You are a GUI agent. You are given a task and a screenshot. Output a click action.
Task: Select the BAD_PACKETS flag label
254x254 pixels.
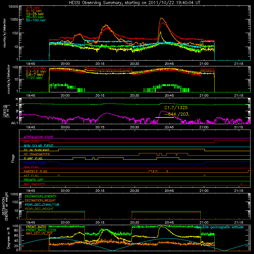click(x=35, y=184)
